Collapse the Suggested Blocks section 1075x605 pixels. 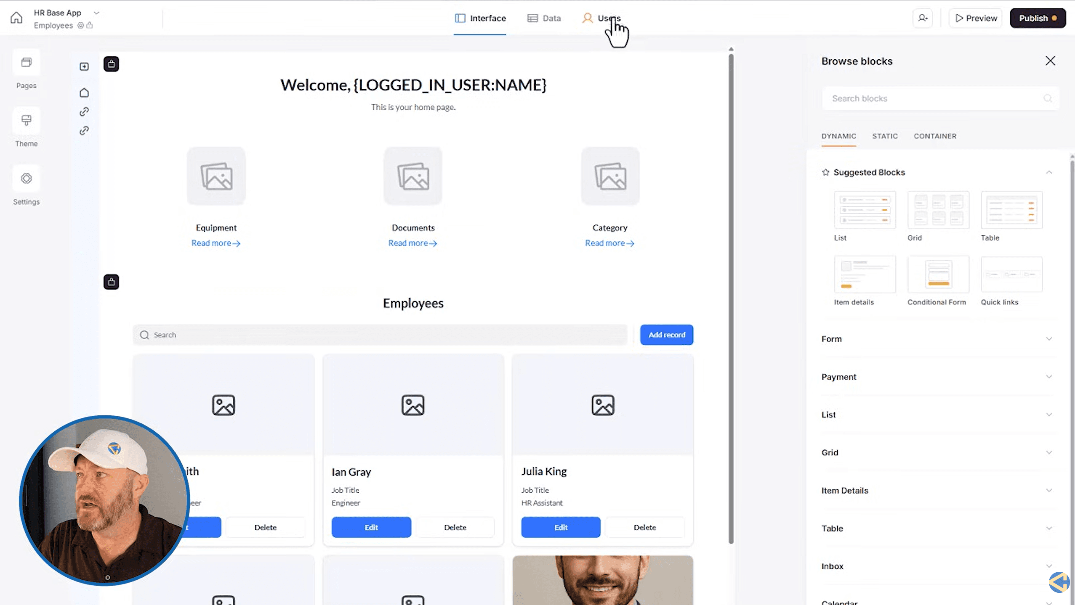[x=1049, y=172]
